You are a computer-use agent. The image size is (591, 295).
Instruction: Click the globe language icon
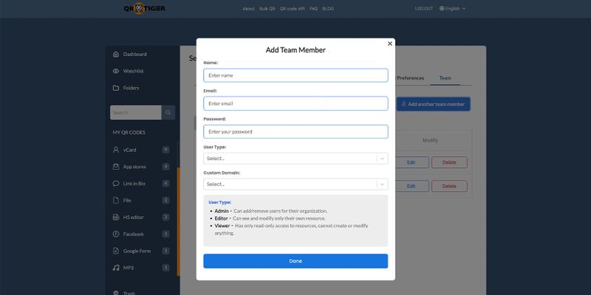pyautogui.click(x=442, y=9)
